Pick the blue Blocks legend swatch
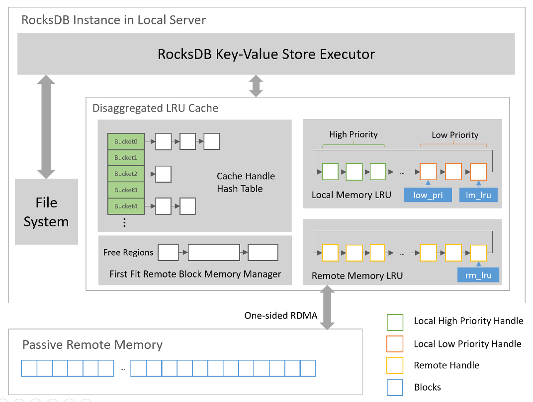This screenshot has height=402, width=533. (x=395, y=388)
